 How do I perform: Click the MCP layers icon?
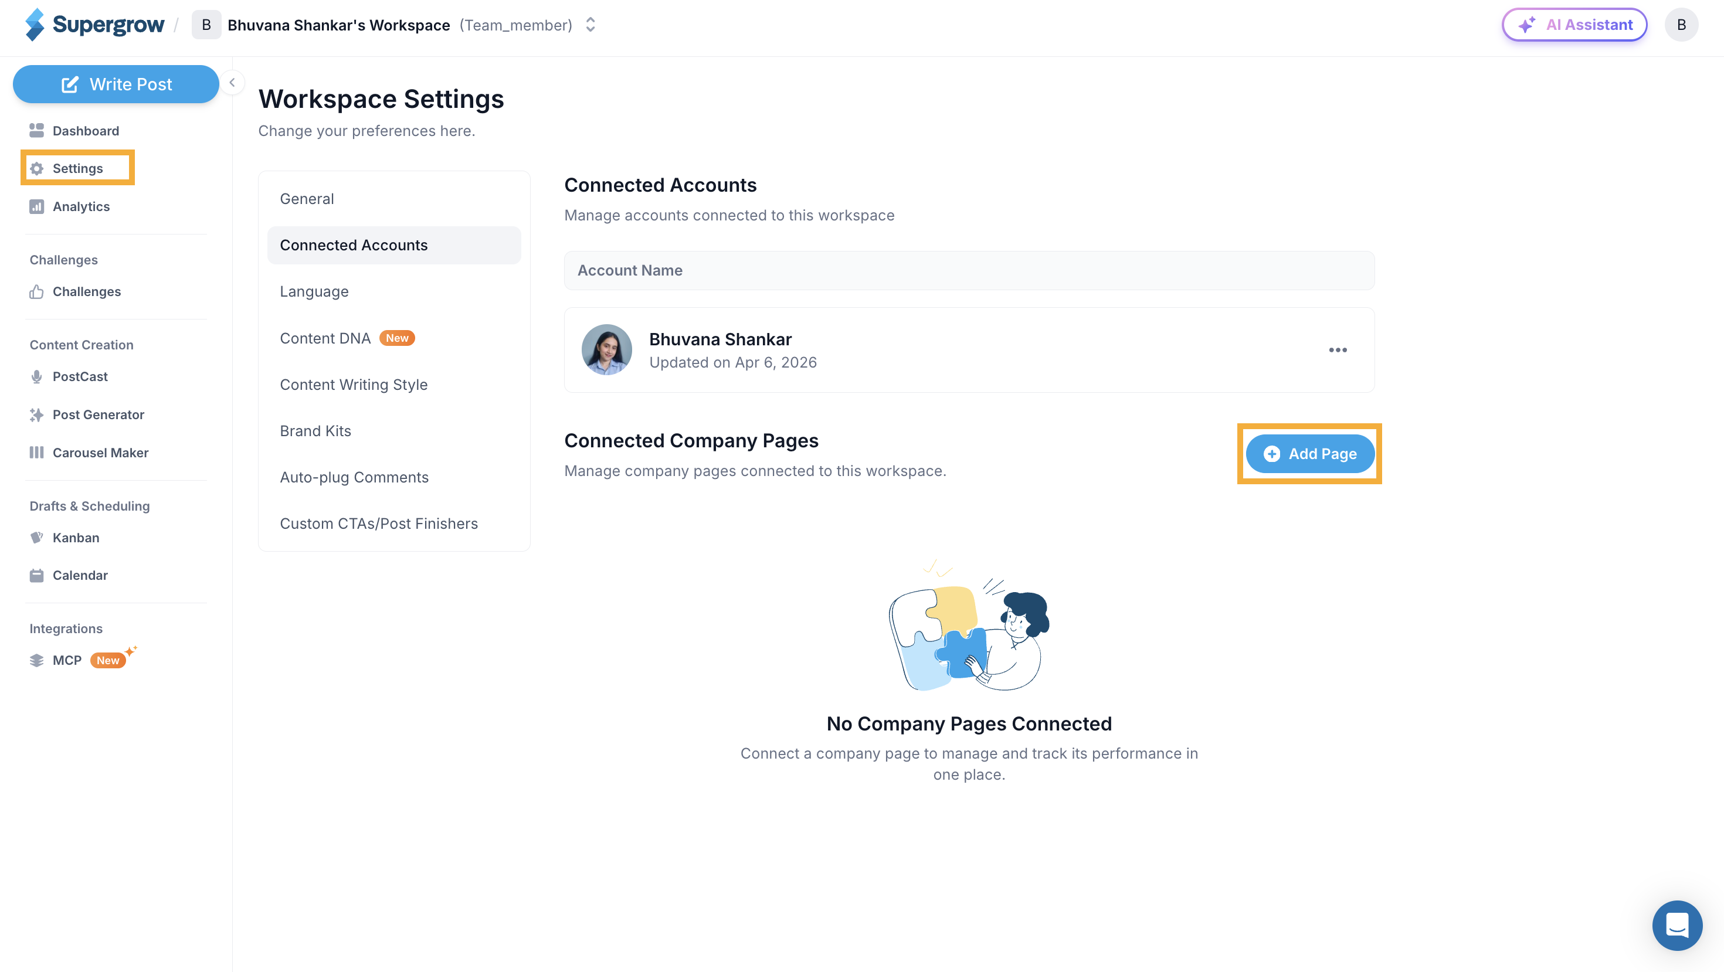[36, 660]
